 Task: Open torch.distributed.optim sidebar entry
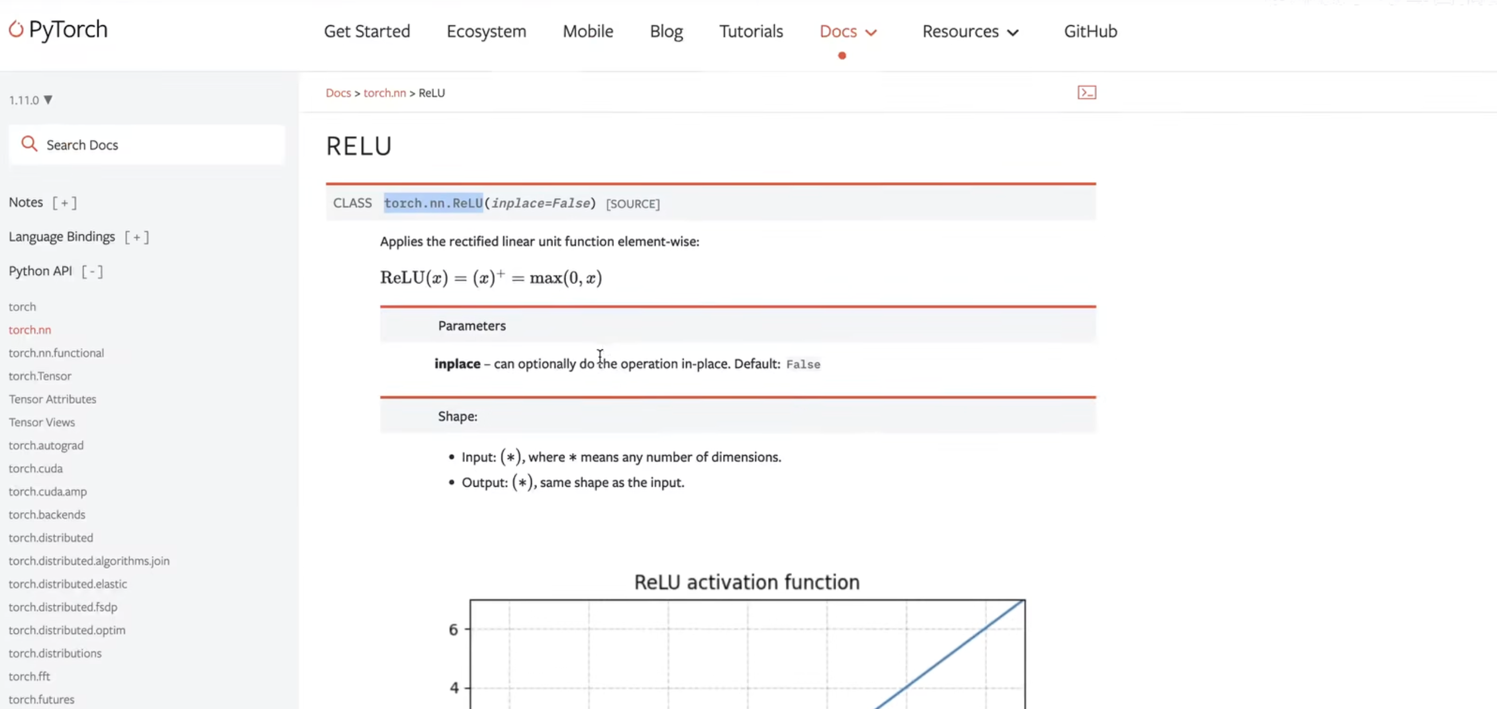pos(67,630)
